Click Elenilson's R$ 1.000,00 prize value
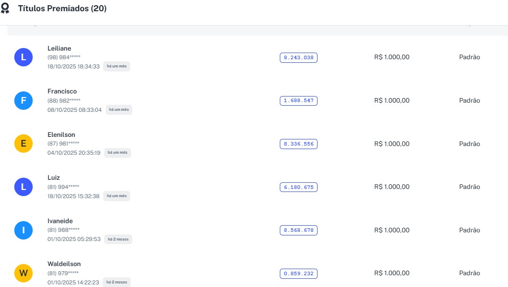The image size is (508, 287). coord(392,144)
